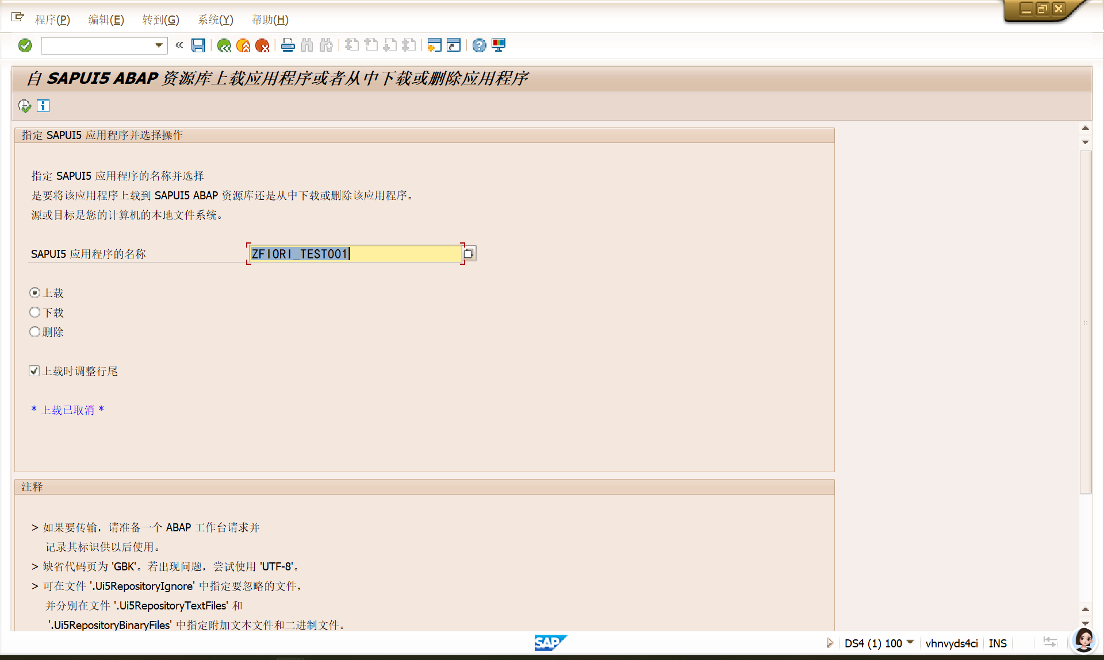Click the status bar triangle expander
The width and height of the screenshot is (1104, 660).
[829, 643]
